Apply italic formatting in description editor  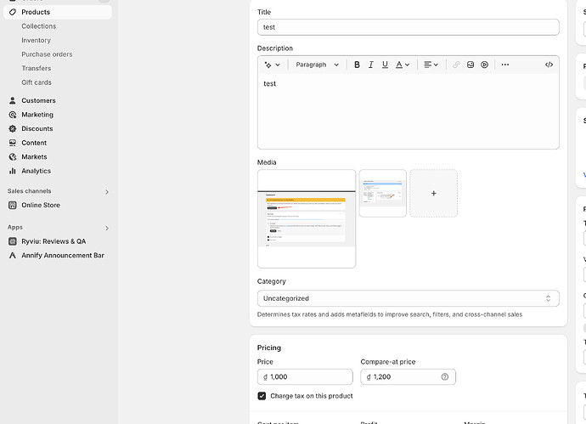371,65
